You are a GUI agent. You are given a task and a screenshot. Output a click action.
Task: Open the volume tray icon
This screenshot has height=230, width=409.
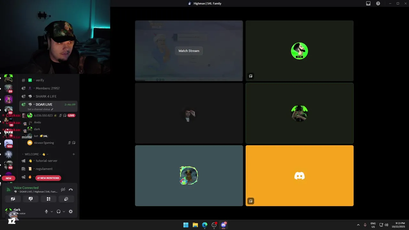tap(386, 225)
